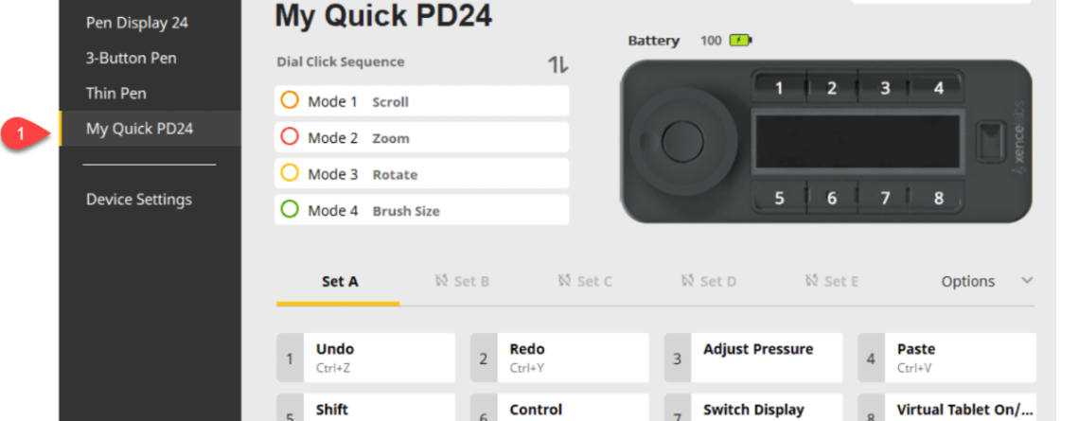The image size is (1079, 421).
Task: Select 3-Button Pen in the sidebar
Action: [131, 58]
